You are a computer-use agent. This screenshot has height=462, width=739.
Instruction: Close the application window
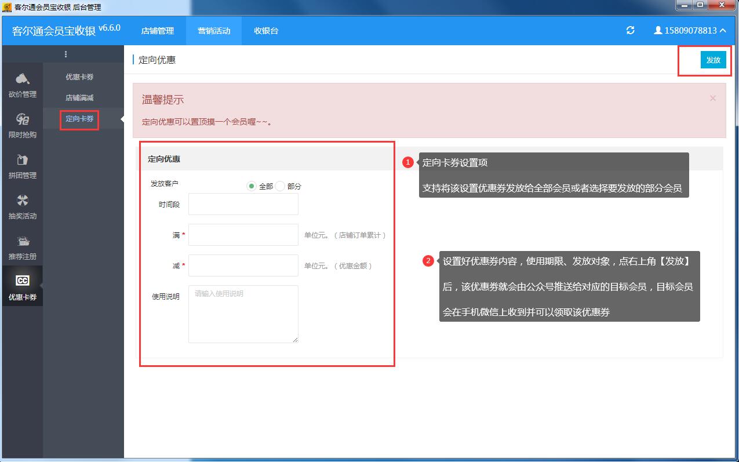coord(722,5)
